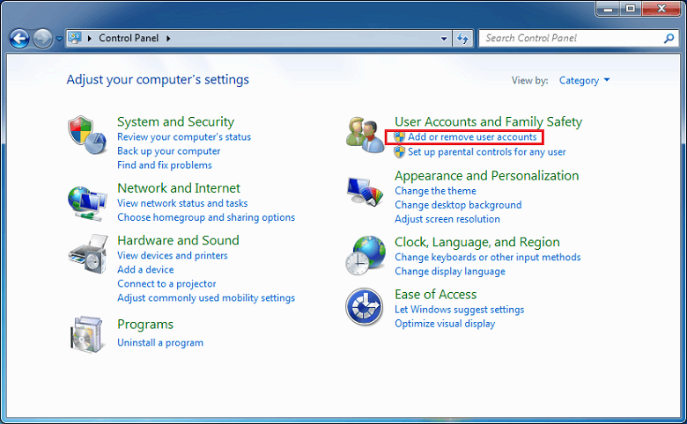Click the User Accounts people icon
Screen dimensions: 687x424
(x=364, y=135)
